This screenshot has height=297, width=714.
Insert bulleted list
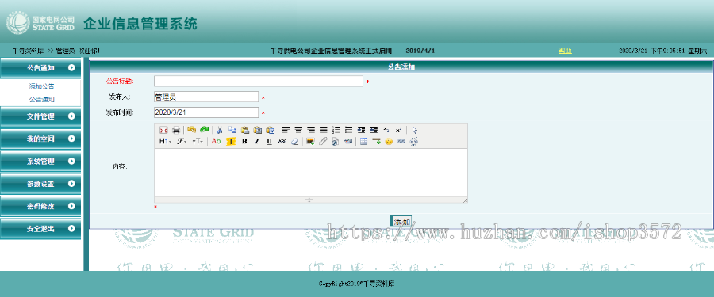tap(349, 130)
